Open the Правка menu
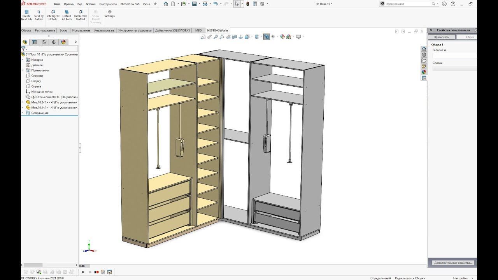This screenshot has height=280, width=498. (69, 4)
